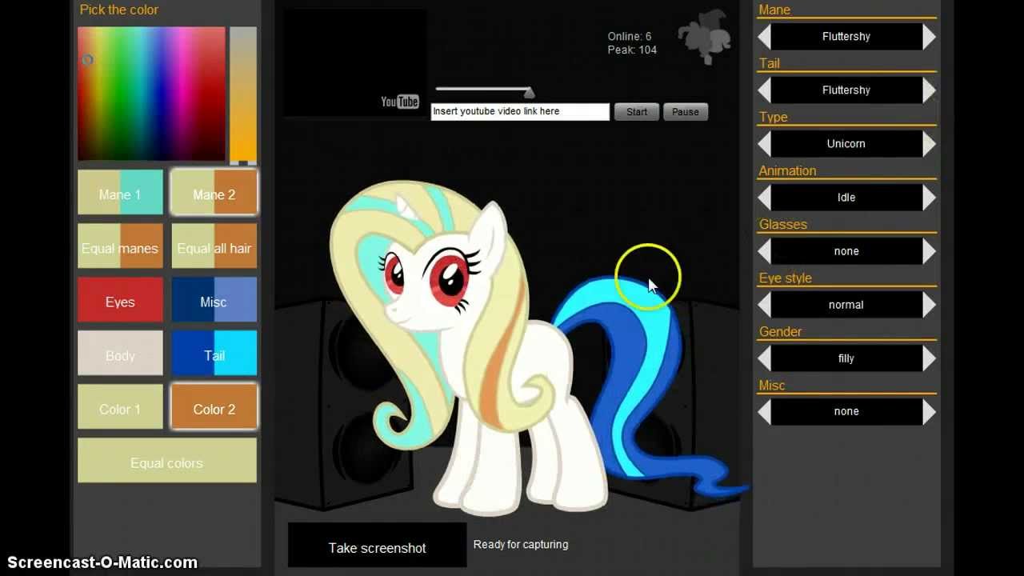Click the filly gender value field
Screen dimensions: 1024x576
click(846, 358)
